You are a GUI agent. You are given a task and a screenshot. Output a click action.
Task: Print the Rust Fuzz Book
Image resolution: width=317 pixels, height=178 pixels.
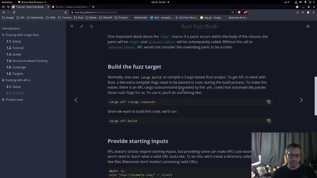pyautogui.click(x=308, y=26)
